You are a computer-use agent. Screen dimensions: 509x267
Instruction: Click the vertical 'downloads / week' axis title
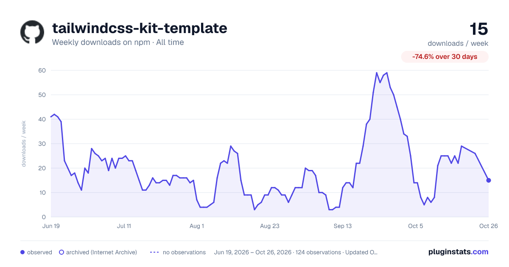pos(24,144)
